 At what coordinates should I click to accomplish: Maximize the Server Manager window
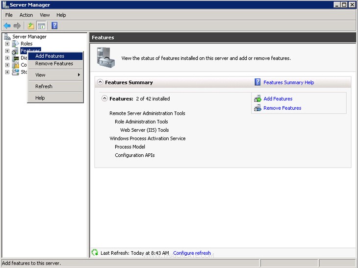[x=344, y=4]
